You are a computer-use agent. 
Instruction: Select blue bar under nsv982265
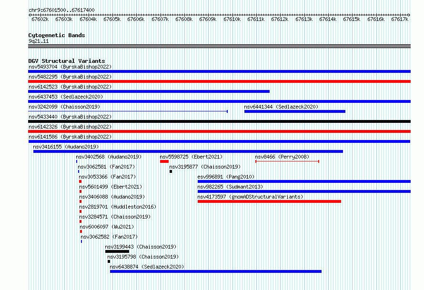(304, 191)
